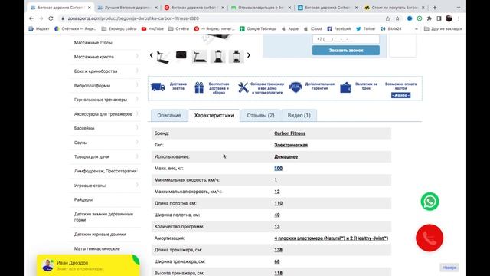Viewport: 490px width, 276px height.
Task: Select the console display thumbnail
Action: coord(181,55)
